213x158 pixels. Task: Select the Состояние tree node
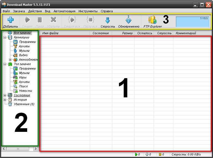[22, 95]
